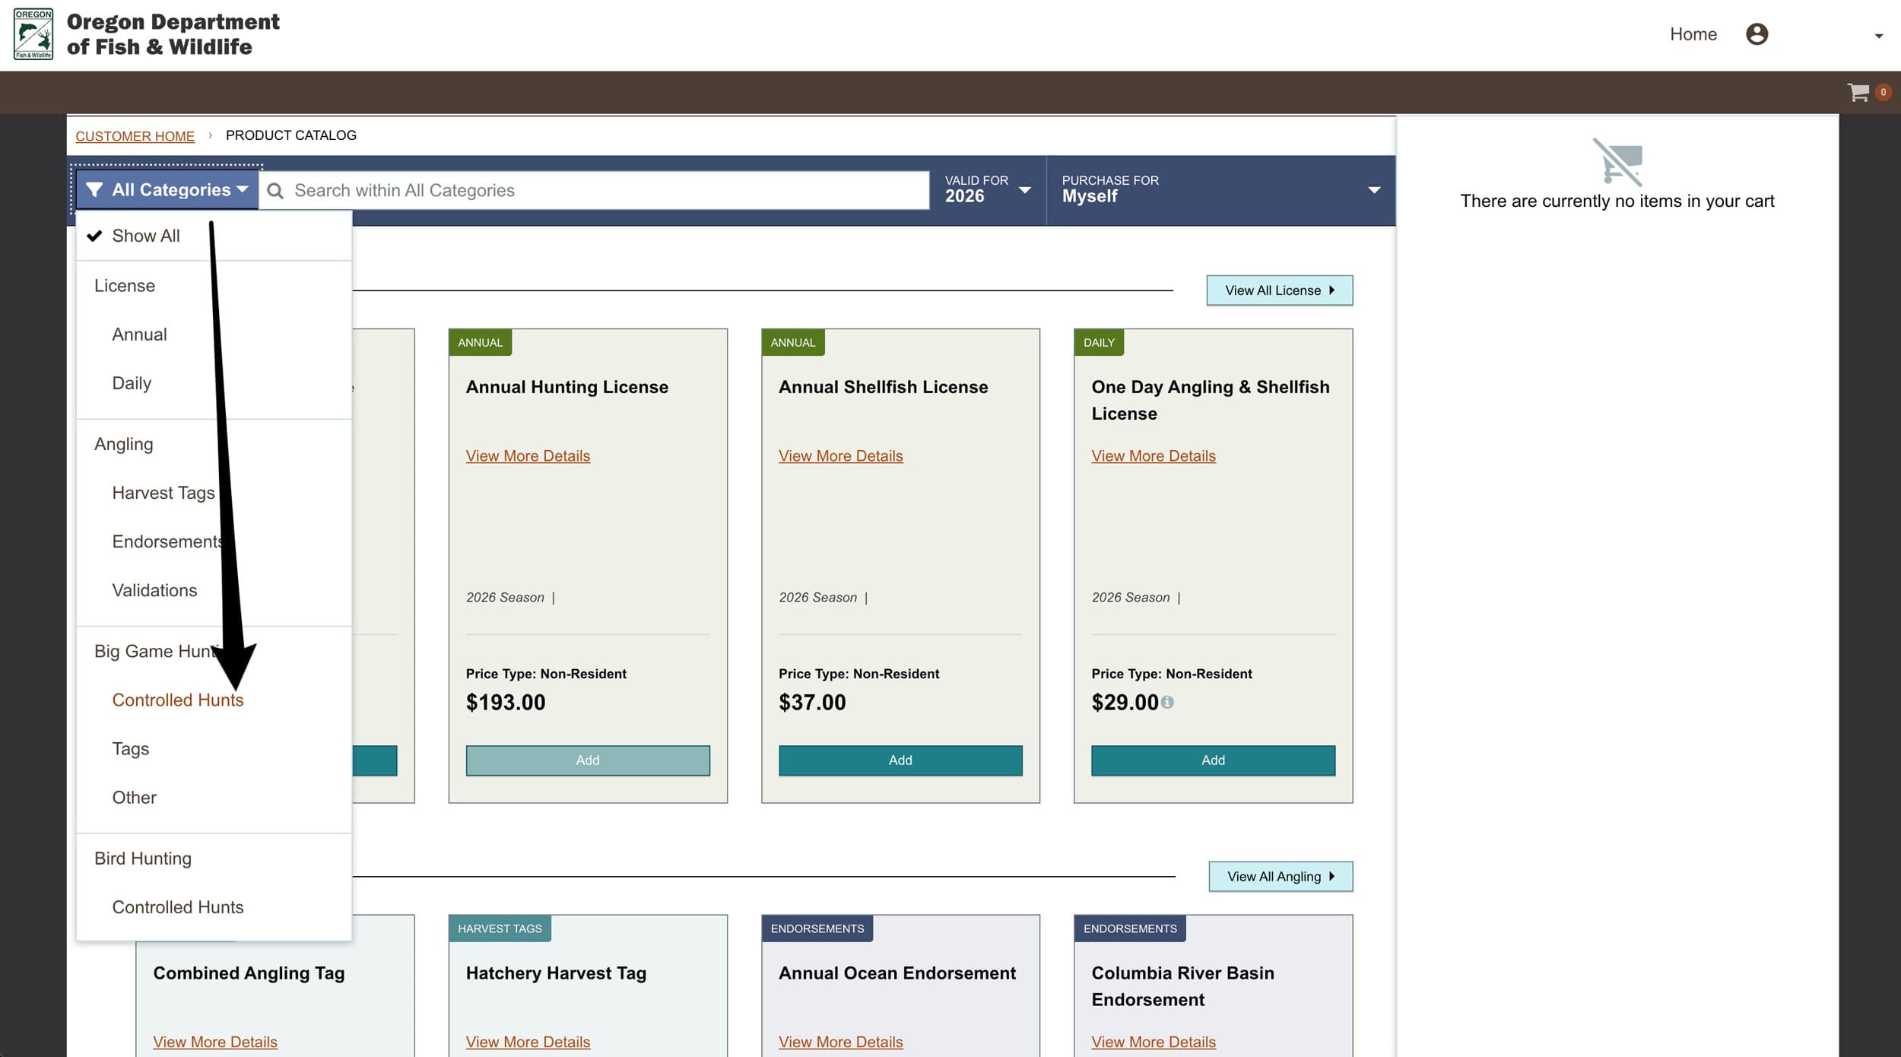Image resolution: width=1901 pixels, height=1057 pixels.
Task: Click the PRODUCT CATALOG breadcrumb text
Action: point(291,135)
